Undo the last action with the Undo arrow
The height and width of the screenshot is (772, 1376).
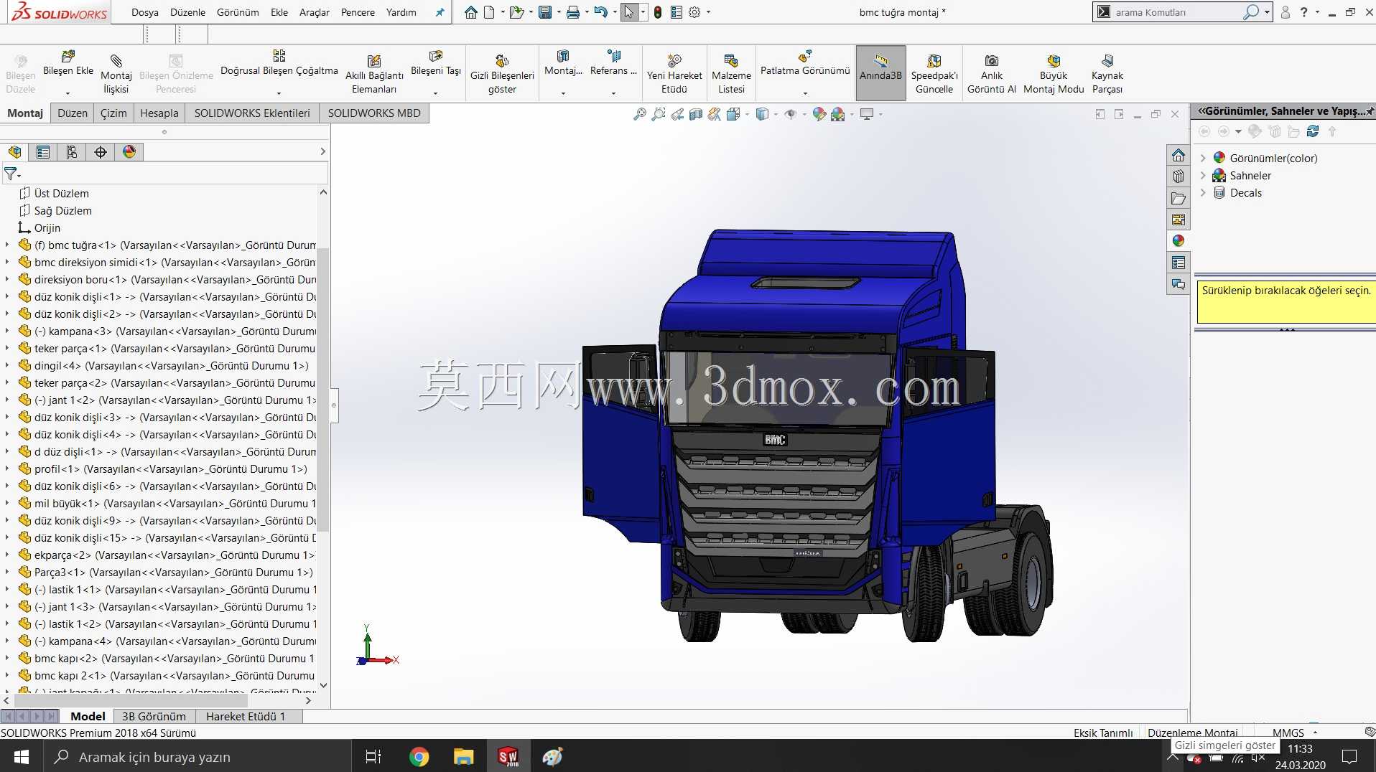pyautogui.click(x=601, y=12)
